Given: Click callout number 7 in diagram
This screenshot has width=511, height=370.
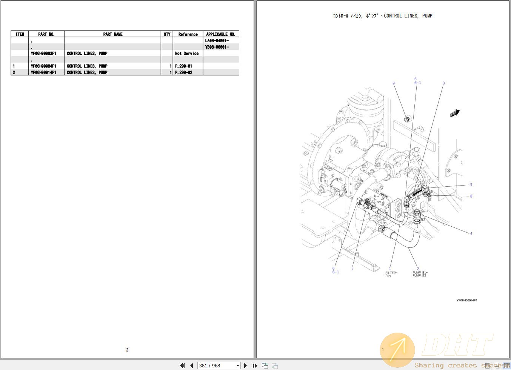Looking at the screenshot, I should (x=352, y=269).
